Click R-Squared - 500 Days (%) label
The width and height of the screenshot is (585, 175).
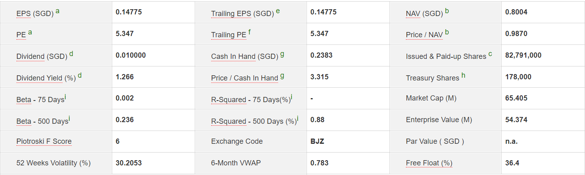(228, 121)
